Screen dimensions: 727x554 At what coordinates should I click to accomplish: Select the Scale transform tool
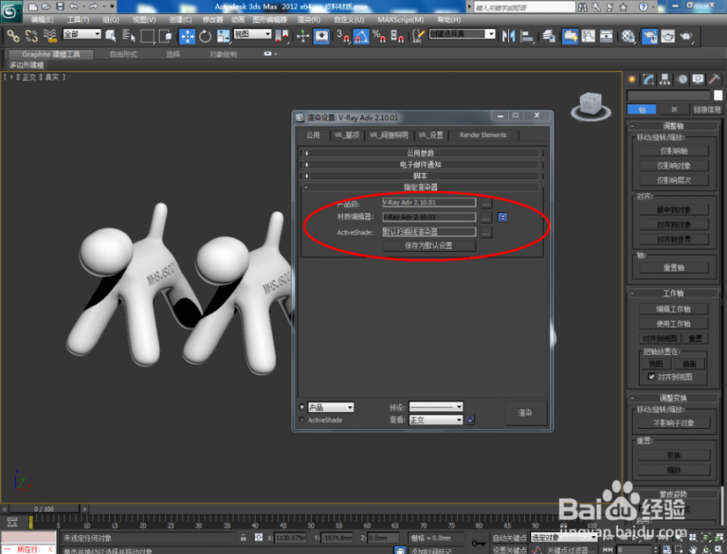(x=223, y=36)
